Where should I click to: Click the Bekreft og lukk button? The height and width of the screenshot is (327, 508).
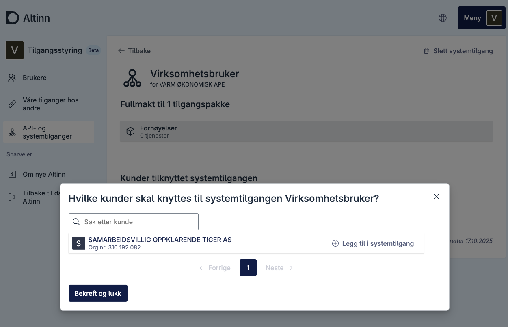pos(98,293)
